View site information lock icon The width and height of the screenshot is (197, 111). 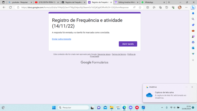[18, 7]
